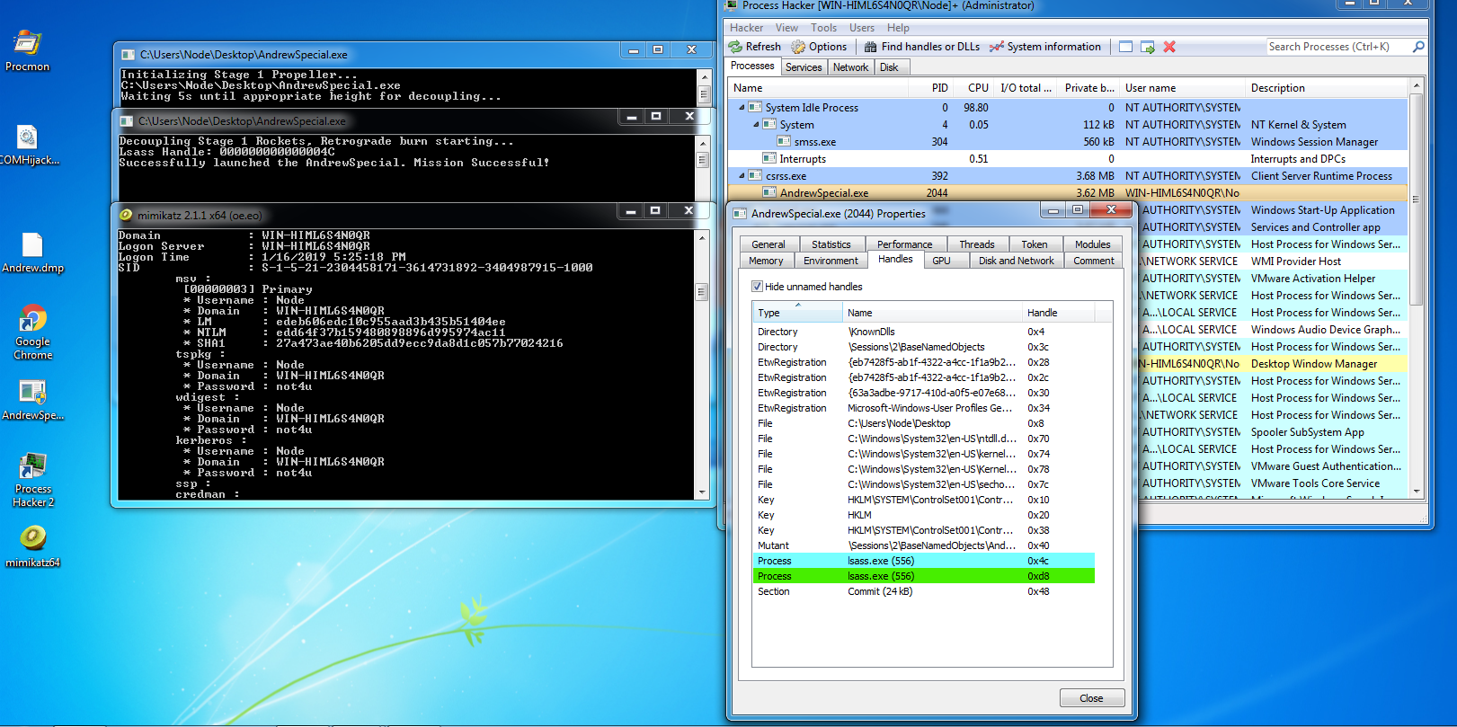Select the smss.exe process row
The image size is (1457, 727).
pos(1067,141)
